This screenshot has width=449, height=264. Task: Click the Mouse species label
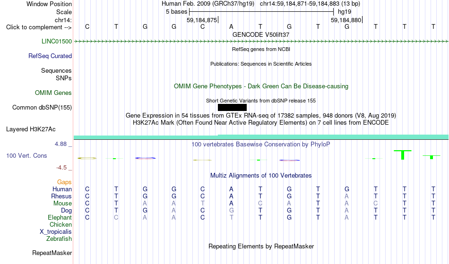(x=62, y=204)
